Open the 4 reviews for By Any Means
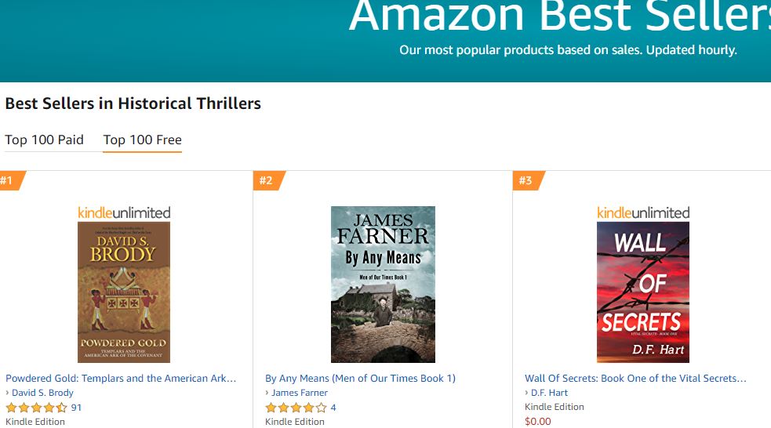The image size is (771, 428). 333,408
